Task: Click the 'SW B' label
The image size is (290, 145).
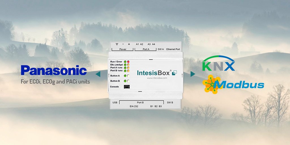Action: [170, 103]
